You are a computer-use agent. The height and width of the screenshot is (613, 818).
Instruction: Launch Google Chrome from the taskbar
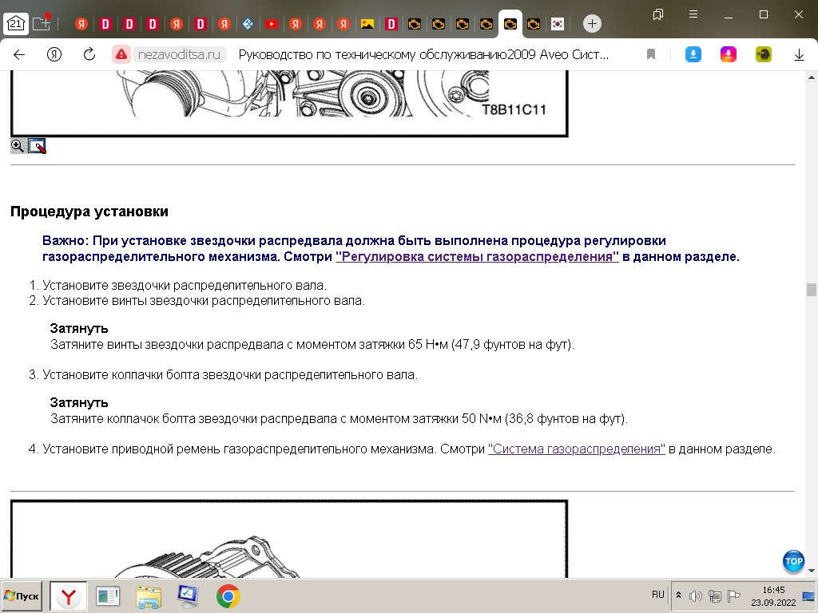click(x=228, y=595)
